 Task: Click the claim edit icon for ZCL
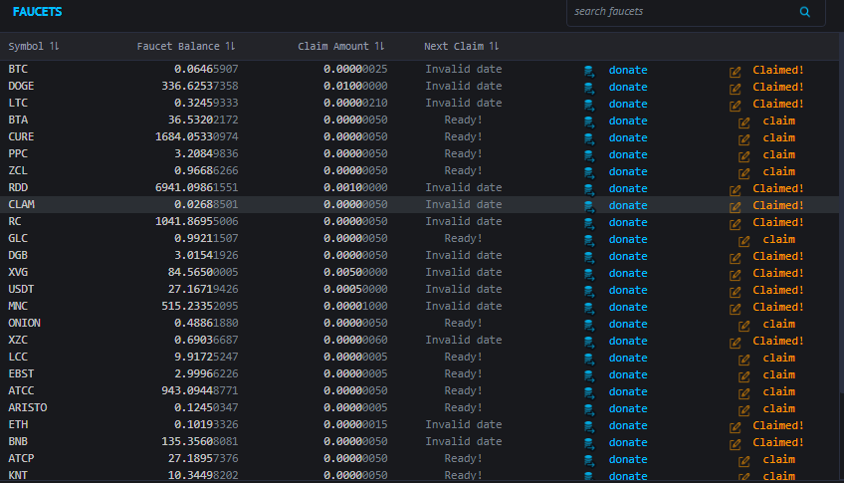pyautogui.click(x=743, y=173)
